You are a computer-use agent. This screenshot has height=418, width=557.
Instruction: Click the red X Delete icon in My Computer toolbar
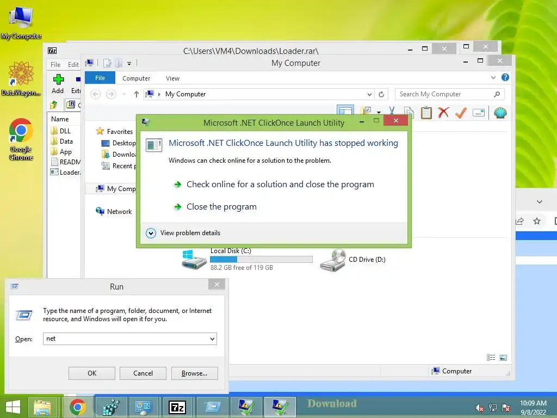pyautogui.click(x=443, y=113)
